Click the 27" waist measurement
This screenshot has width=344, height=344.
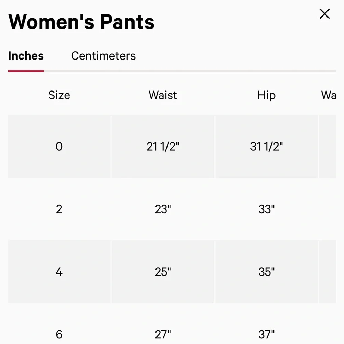tap(163, 334)
